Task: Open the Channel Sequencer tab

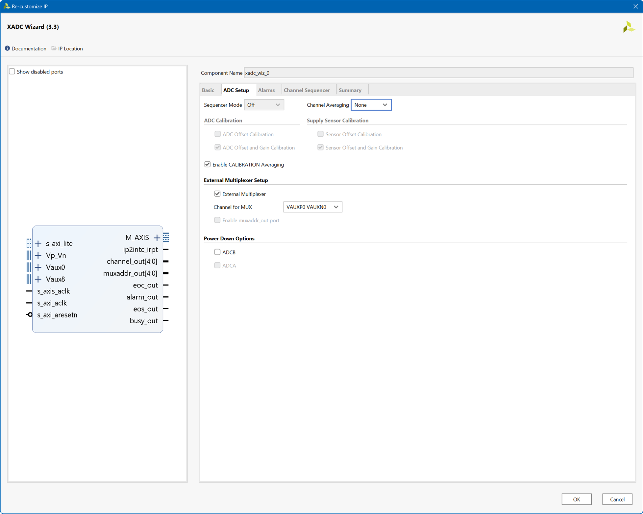Action: pos(307,90)
